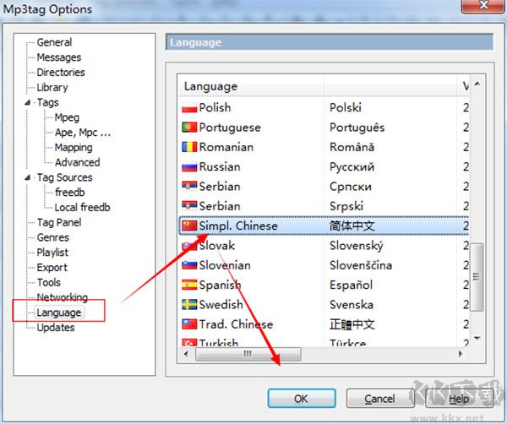Select the Portuguese language row
Screen dimensions: 507x424
(324, 128)
